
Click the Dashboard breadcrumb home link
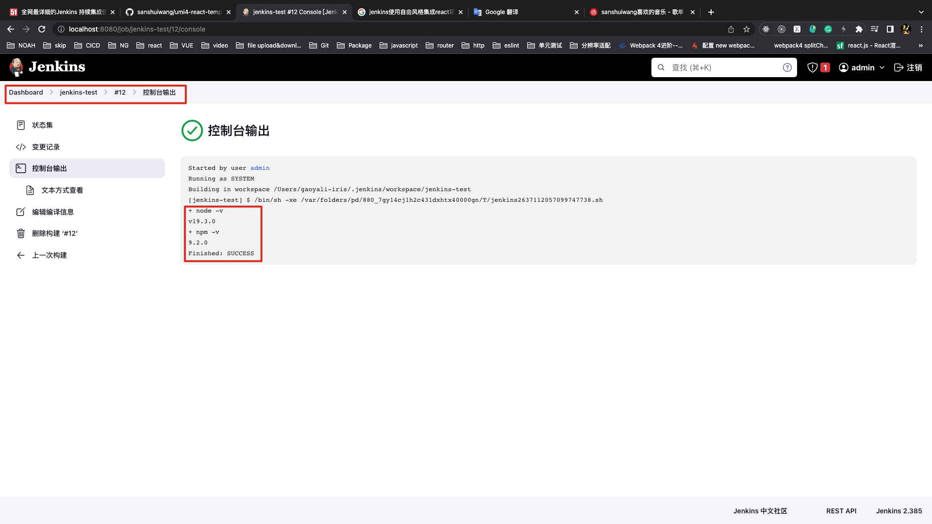click(26, 92)
